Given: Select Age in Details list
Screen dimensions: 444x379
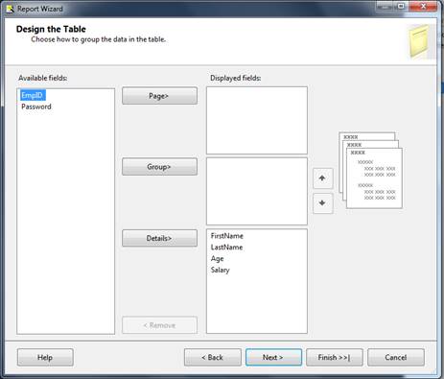Looking at the screenshot, I should coord(218,258).
